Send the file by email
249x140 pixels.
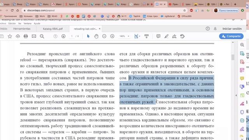pyautogui.click(x=34, y=36)
